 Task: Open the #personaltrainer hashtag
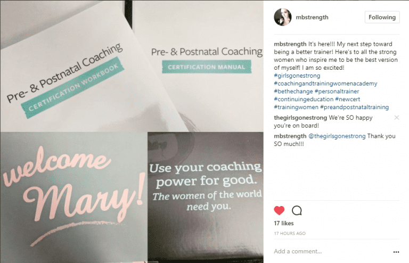coord(337,91)
